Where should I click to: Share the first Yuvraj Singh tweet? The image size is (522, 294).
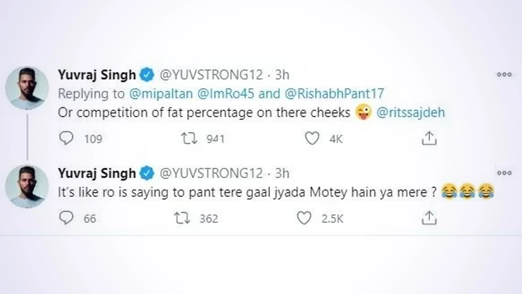[429, 139]
